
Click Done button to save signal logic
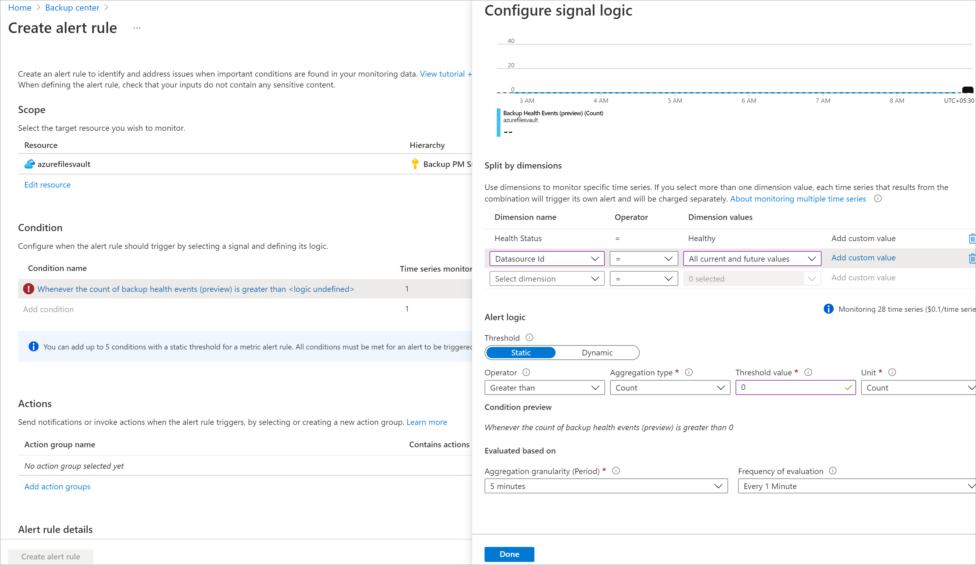pos(508,553)
